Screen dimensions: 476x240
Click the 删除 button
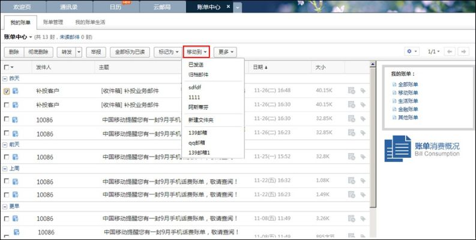pos(14,52)
